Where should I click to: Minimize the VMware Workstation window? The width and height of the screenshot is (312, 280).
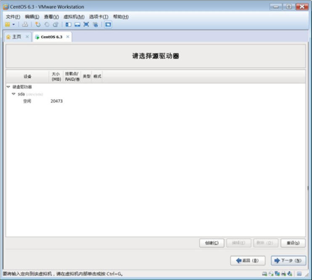click(x=276, y=7)
